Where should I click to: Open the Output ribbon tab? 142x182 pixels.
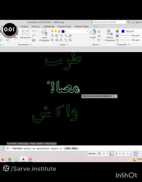(x=24, y=26)
